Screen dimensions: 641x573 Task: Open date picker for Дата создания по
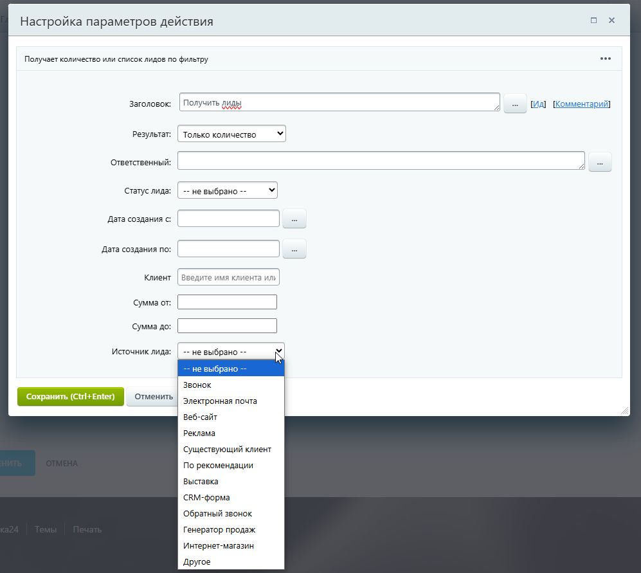[x=294, y=249]
